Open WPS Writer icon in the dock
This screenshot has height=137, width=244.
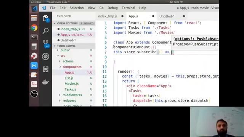[x=34, y=65]
